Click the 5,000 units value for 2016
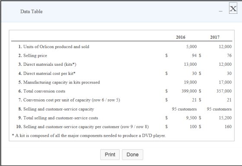This screenshot has height=166, width=242. click(191, 47)
